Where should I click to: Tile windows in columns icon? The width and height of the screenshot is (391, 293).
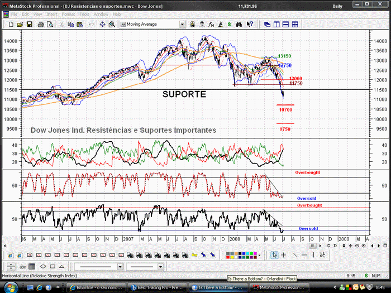[x=276, y=25]
